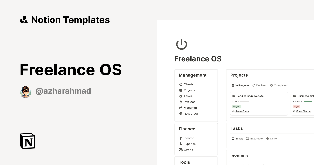Image resolution: width=314 pixels, height=165 pixels.
Task: Select the Projects folder icon
Action: coord(181,90)
